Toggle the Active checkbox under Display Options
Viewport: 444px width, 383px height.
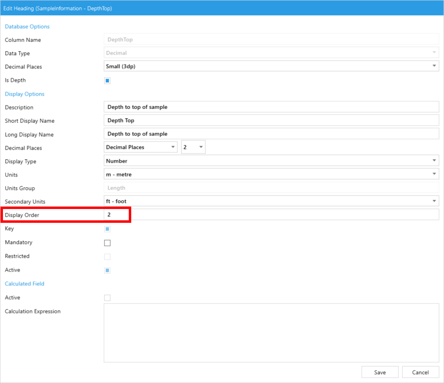pos(108,271)
